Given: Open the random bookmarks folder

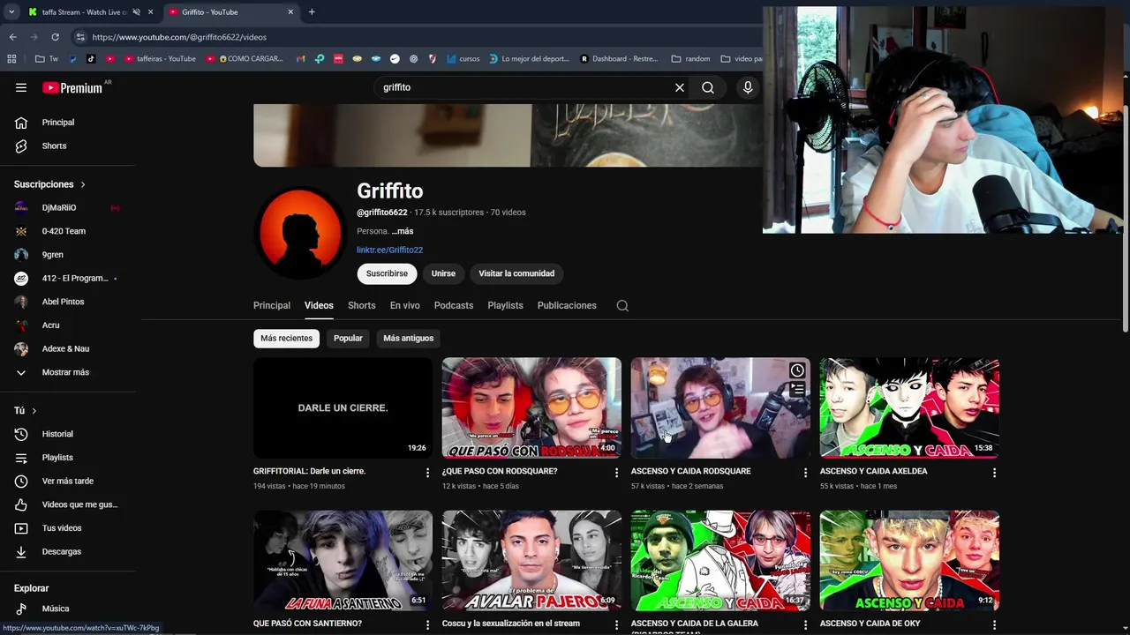Looking at the screenshot, I should coord(690,59).
